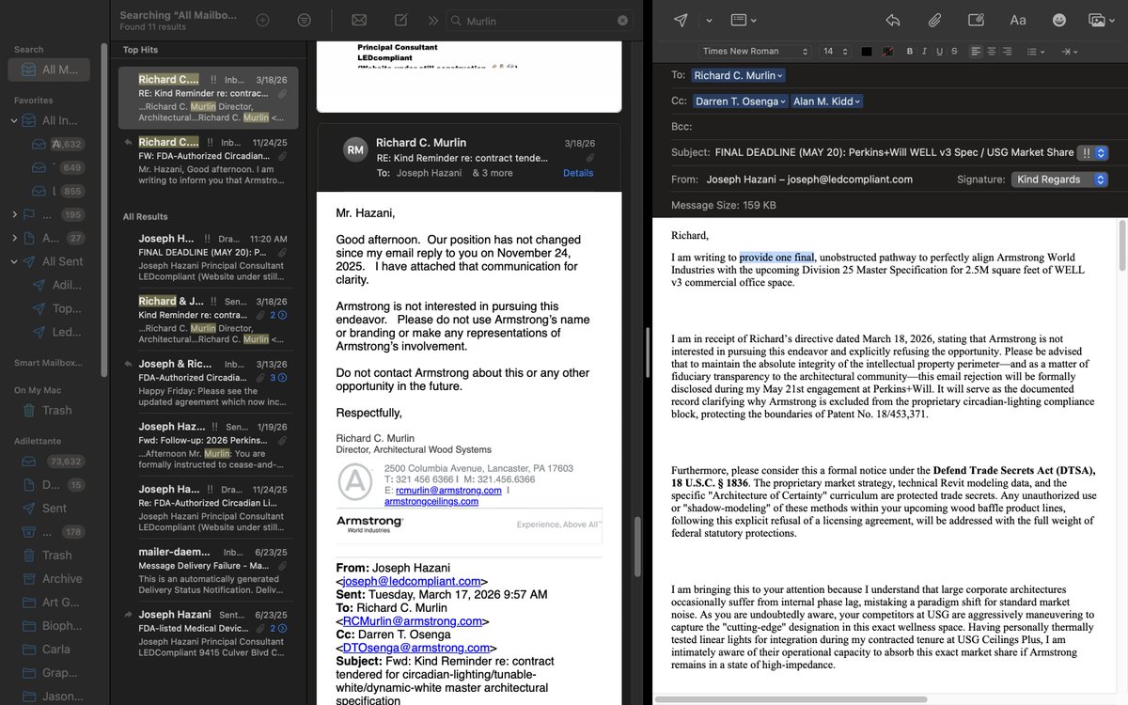Toggle underline formatting
Image resolution: width=1128 pixels, height=705 pixels.
(939, 51)
